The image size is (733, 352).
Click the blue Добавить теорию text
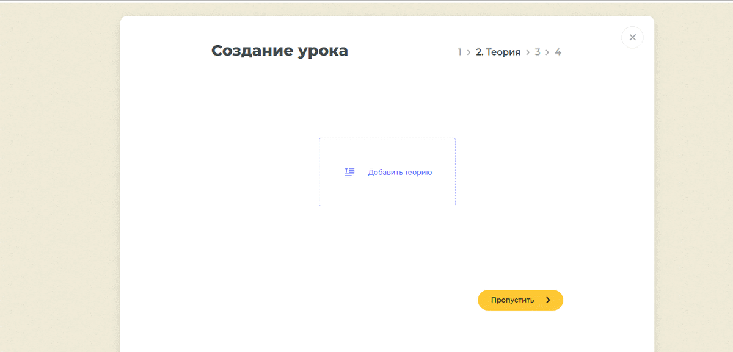(399, 172)
